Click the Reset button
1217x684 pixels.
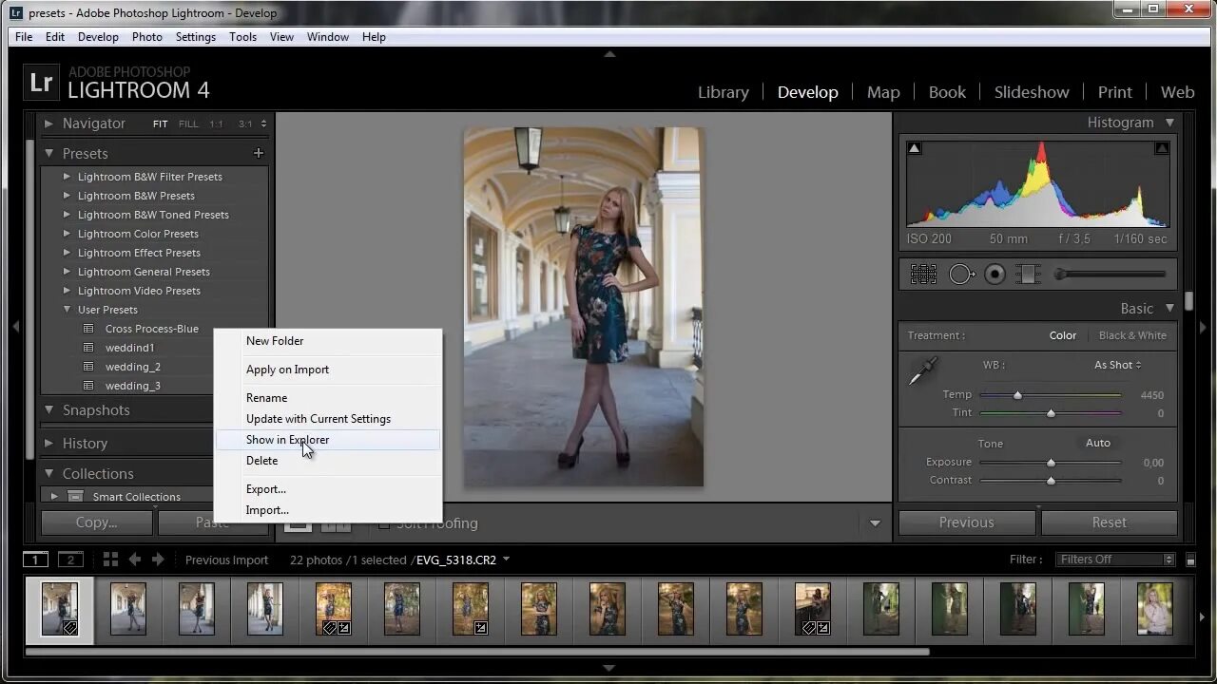[1109, 522]
